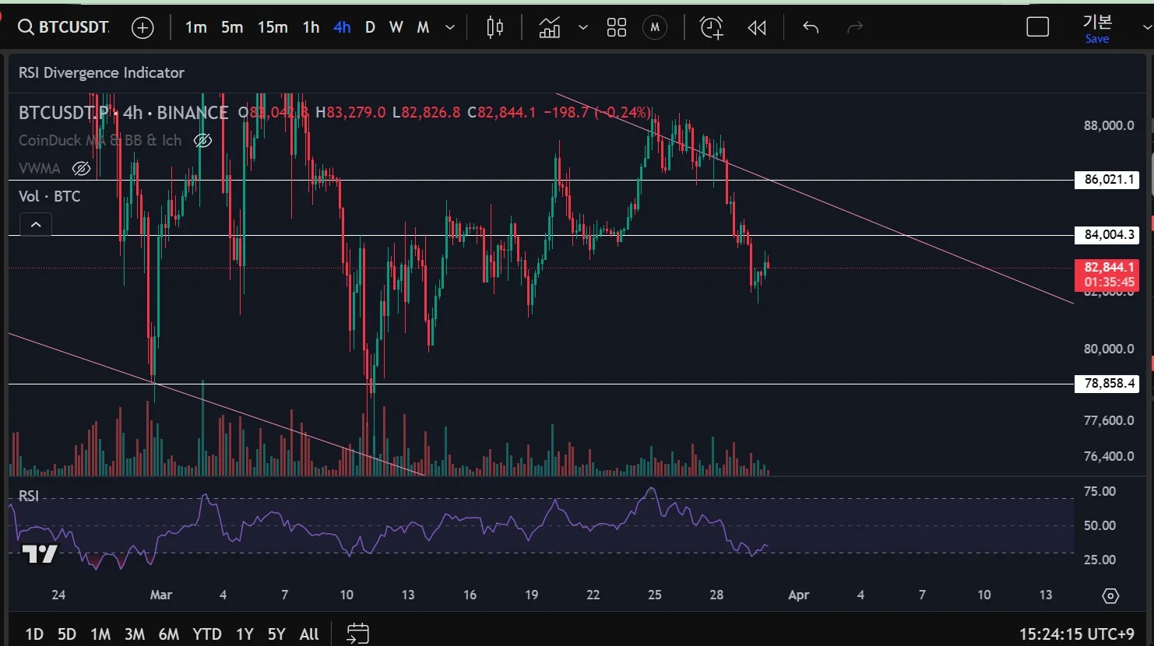Set date range to 5Y

276,634
